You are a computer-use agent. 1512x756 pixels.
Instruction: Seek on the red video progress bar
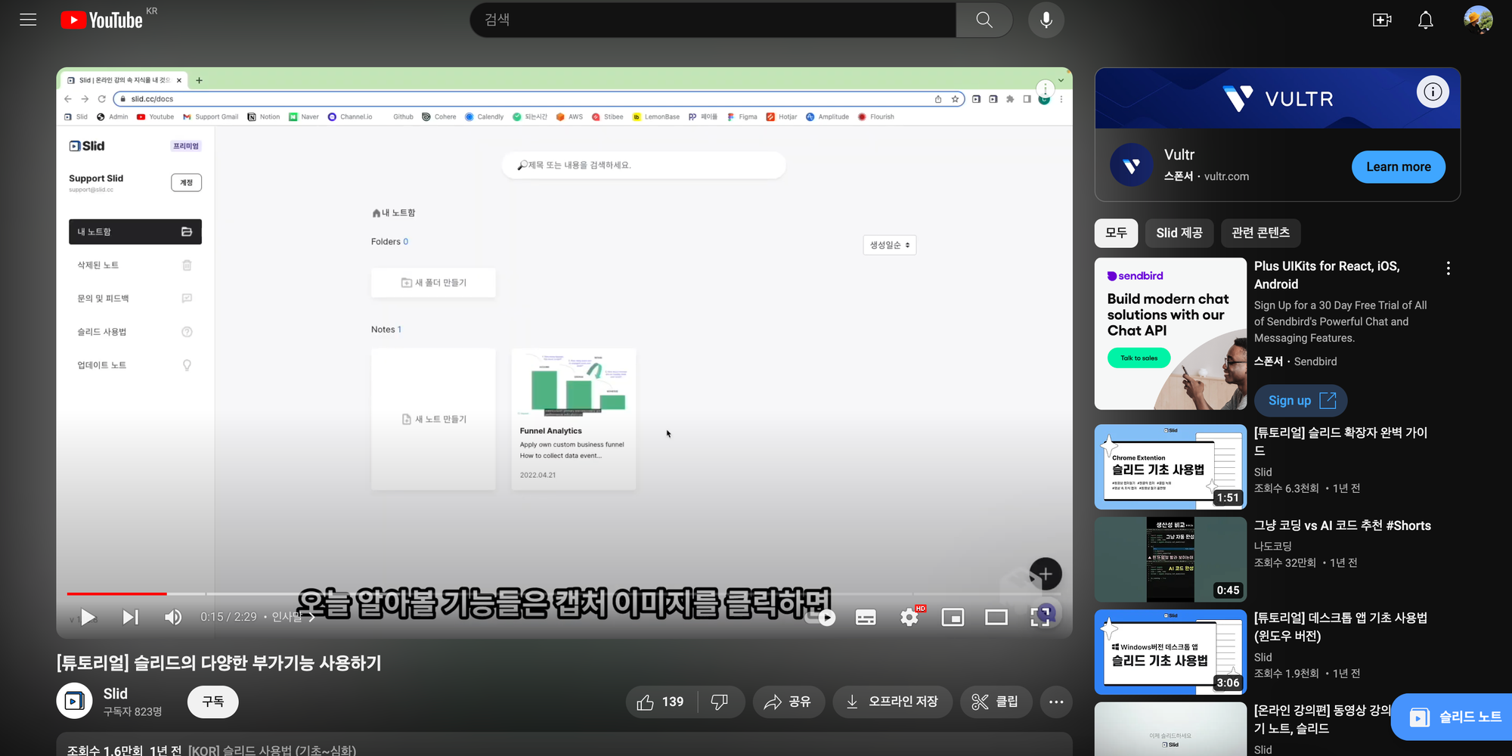click(116, 593)
